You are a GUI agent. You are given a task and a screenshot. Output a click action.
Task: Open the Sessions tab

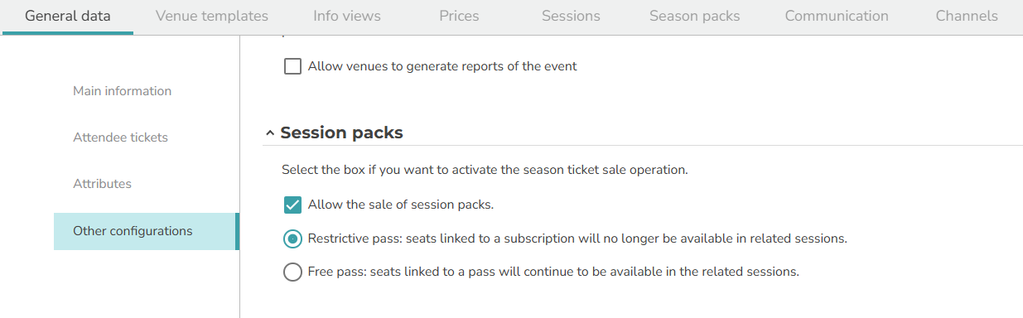click(571, 17)
